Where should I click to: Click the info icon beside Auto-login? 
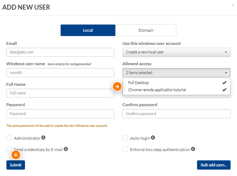click(x=153, y=138)
